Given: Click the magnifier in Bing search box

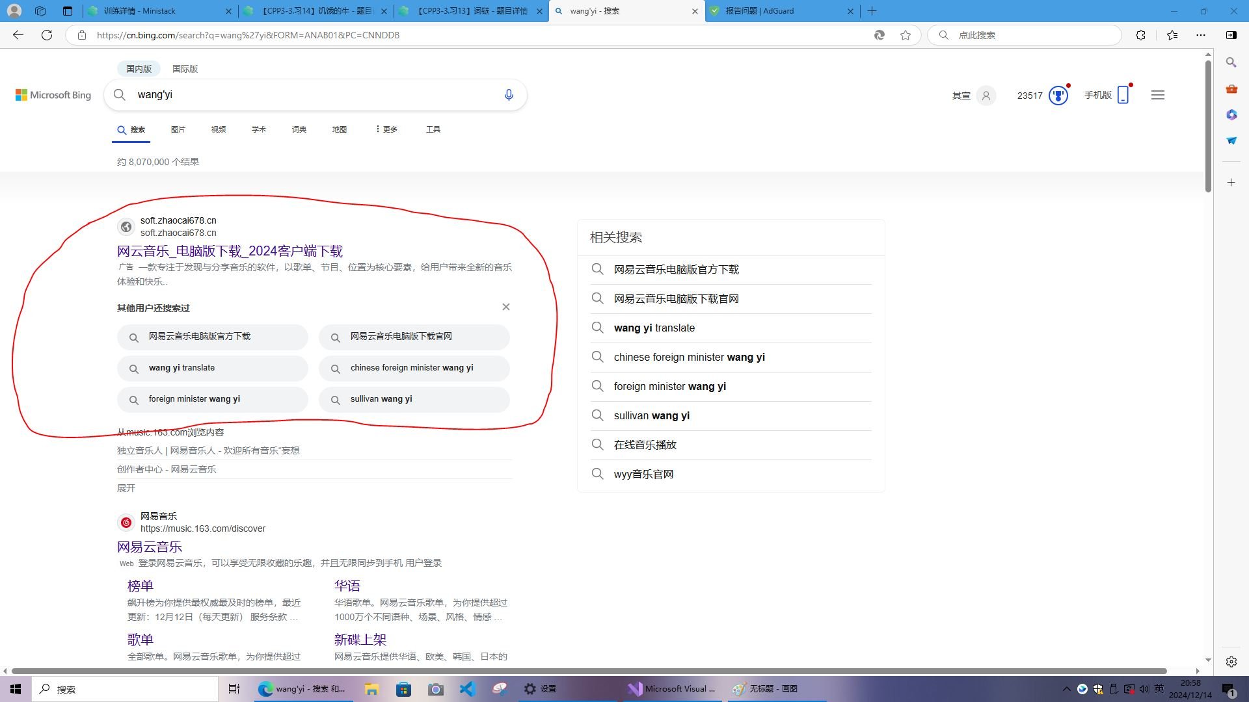Looking at the screenshot, I should [120, 95].
